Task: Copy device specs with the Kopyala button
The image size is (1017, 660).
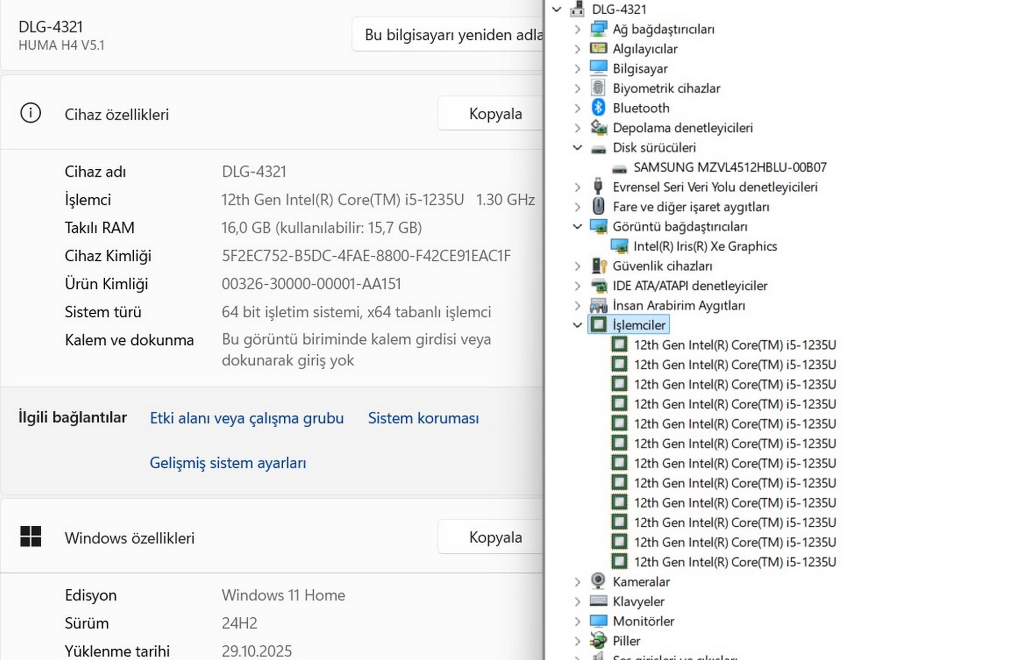Action: [494, 113]
